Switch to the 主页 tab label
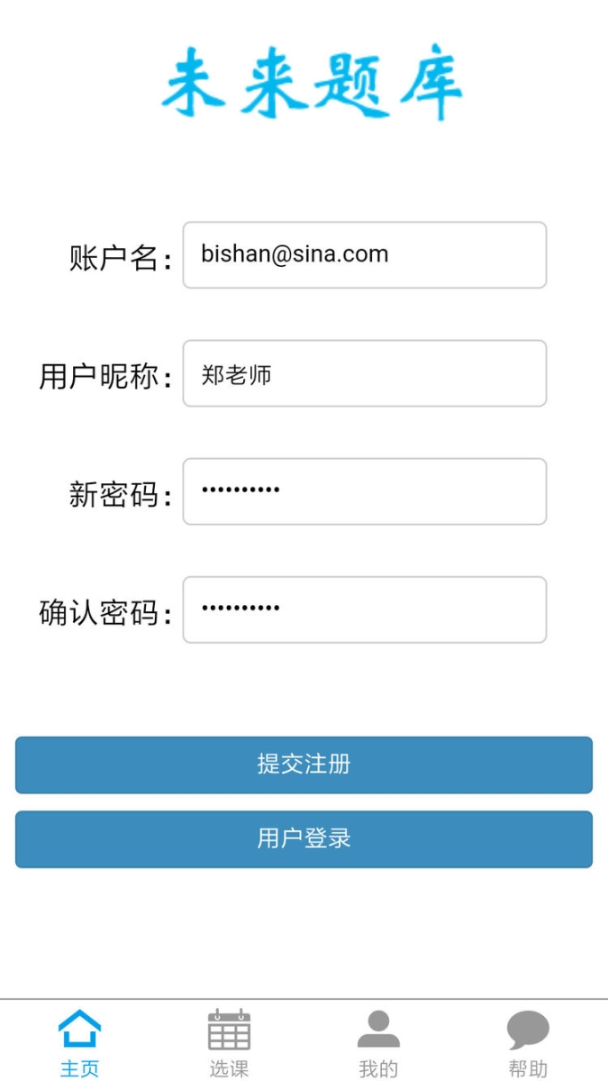The image size is (608, 1081). 80,1068
